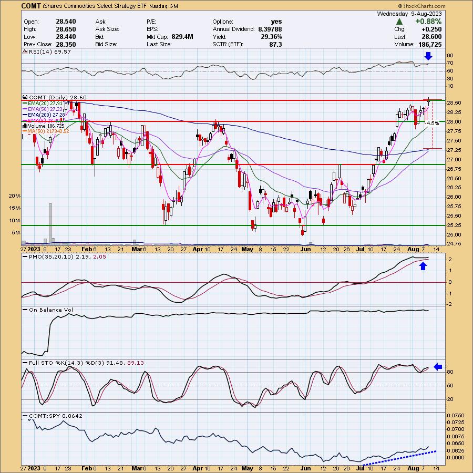Click the green up-triangle change indicator
Image resolution: width=473 pixels, height=473 pixels.
coord(399,22)
